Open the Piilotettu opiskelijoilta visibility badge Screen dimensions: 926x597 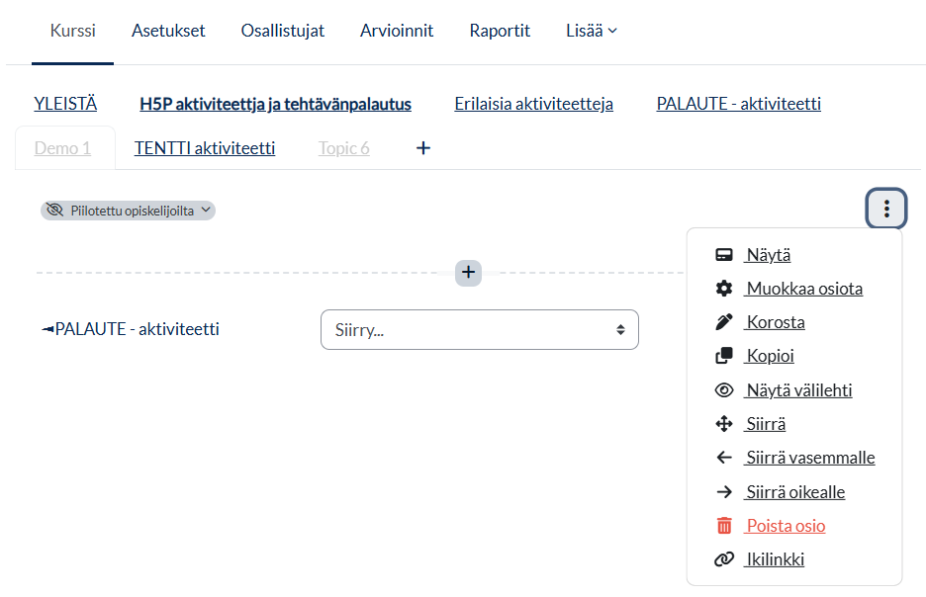coord(129,211)
